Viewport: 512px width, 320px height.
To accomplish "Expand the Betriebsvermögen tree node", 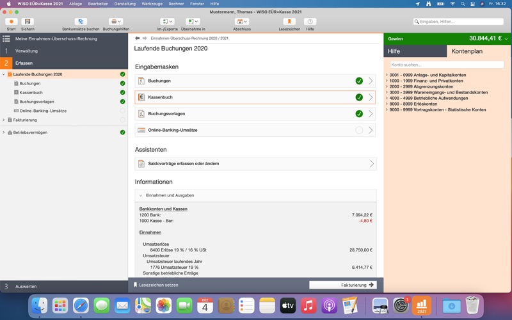I will (x=4, y=132).
